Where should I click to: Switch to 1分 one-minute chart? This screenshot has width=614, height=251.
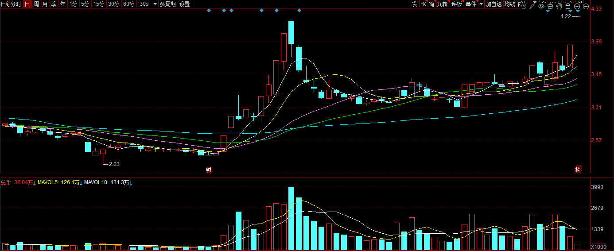point(73,4)
